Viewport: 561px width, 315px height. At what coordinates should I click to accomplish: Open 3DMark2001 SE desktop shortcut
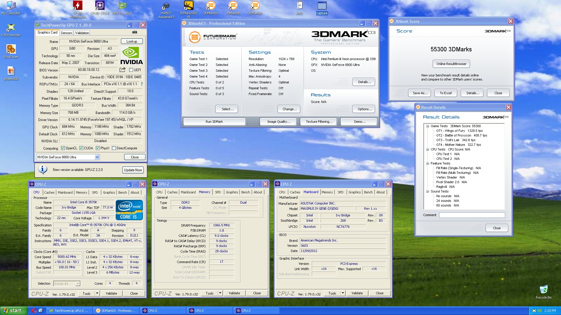(x=188, y=10)
